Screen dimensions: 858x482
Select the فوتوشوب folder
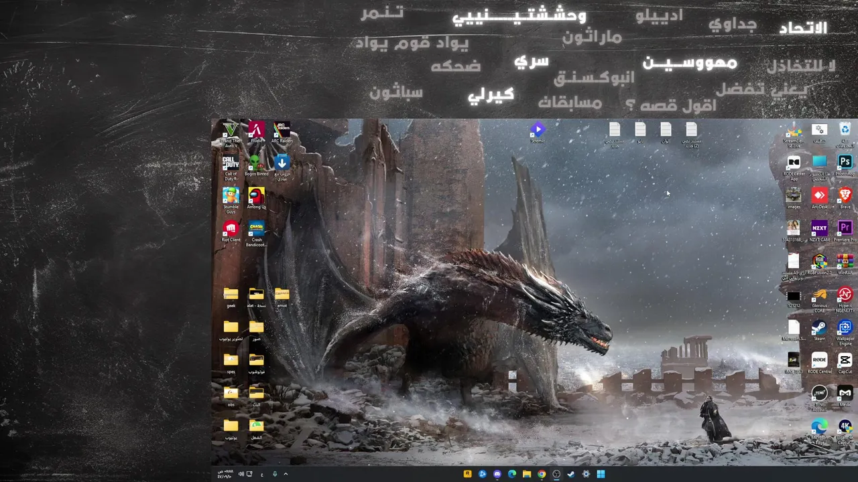point(256,363)
